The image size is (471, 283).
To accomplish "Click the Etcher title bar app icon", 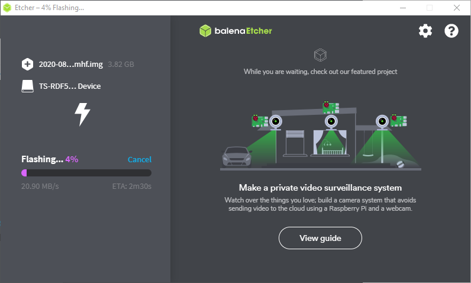I will click(7, 8).
